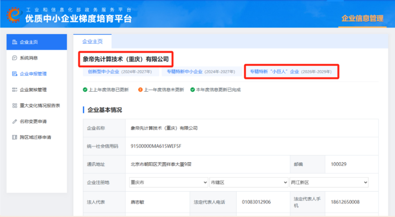
Task: Click phone number 01083012906
Action: point(256,202)
